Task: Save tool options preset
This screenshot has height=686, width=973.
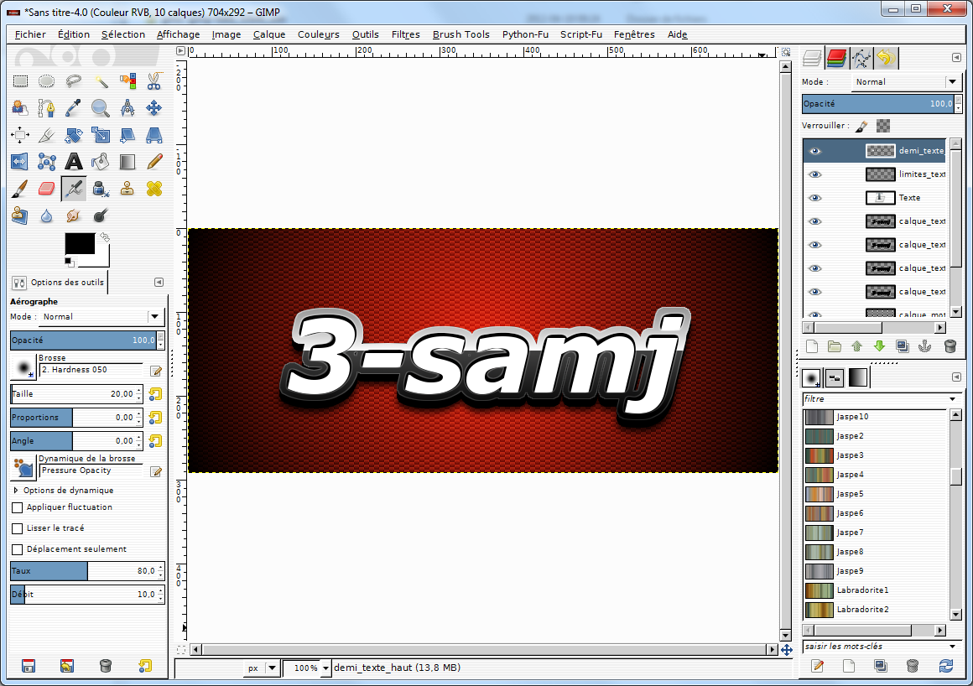Action: point(28,666)
